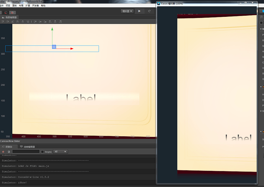
Task: Open the 模拟器 preview platform dropdown
Action: tap(127, 11)
